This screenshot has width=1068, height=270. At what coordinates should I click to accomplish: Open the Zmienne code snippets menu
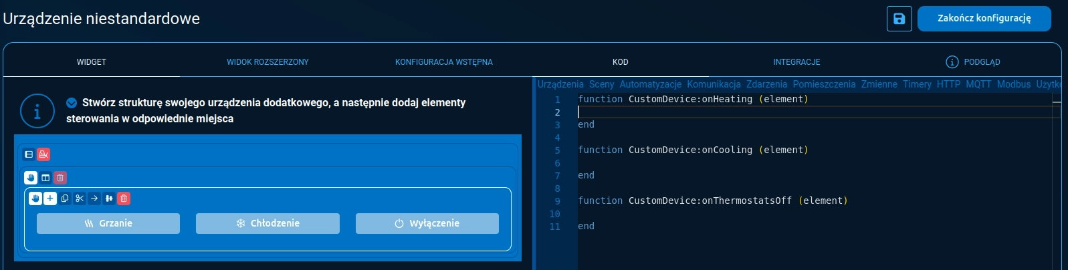pyautogui.click(x=879, y=84)
